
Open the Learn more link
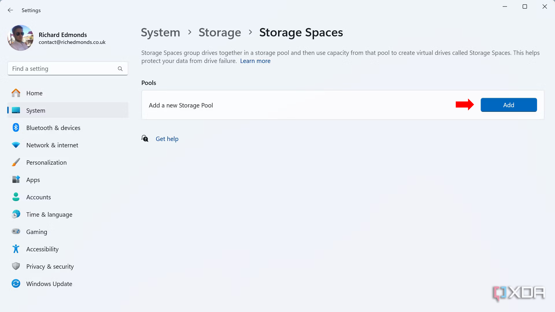(255, 61)
